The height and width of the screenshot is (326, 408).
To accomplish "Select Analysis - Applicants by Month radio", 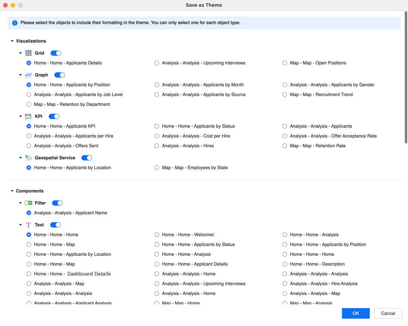I will [x=157, y=85].
